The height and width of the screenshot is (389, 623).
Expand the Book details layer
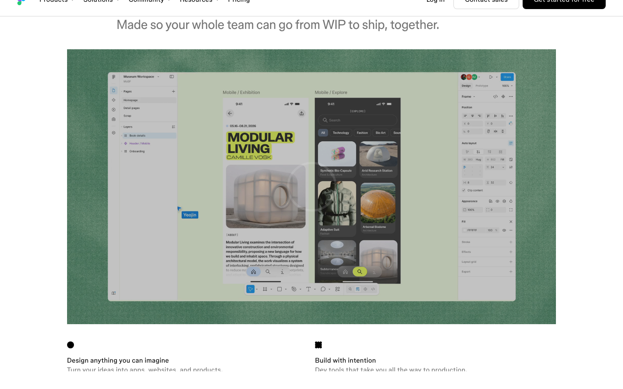[122, 136]
